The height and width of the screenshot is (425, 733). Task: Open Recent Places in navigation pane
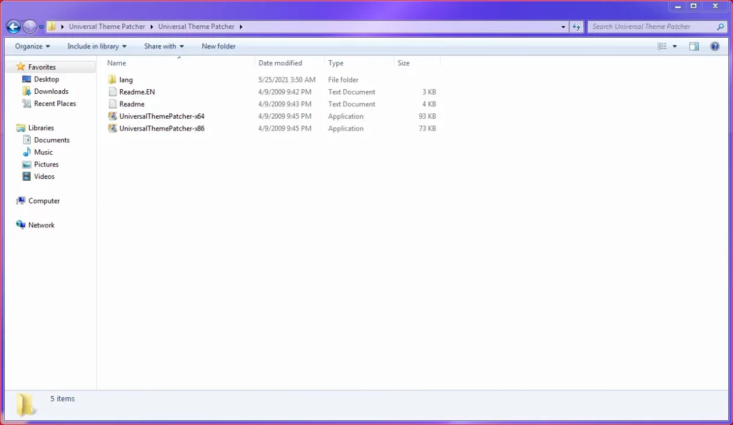[55, 103]
